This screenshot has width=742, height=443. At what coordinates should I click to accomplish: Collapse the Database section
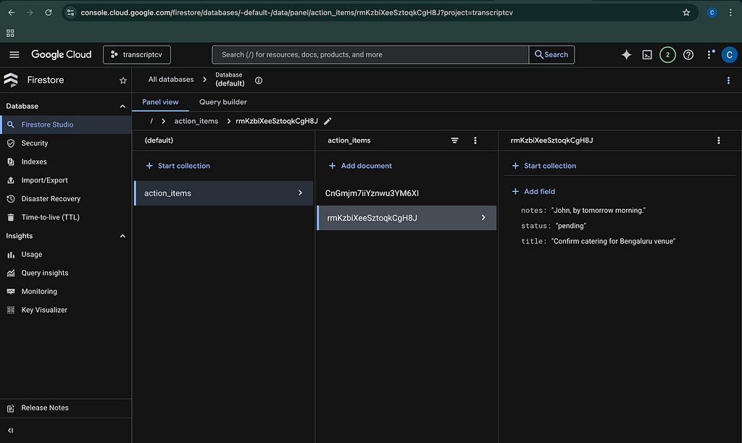pos(122,106)
